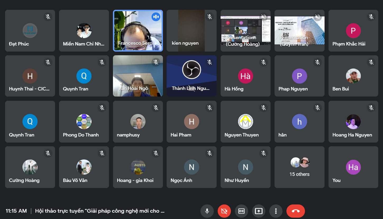Turn on the camera button
The image size is (383, 219).
click(224, 211)
